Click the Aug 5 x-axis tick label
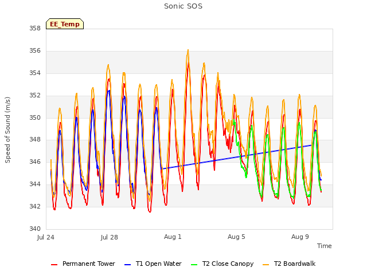Viewport: 367px width, 275px height. coord(236,237)
